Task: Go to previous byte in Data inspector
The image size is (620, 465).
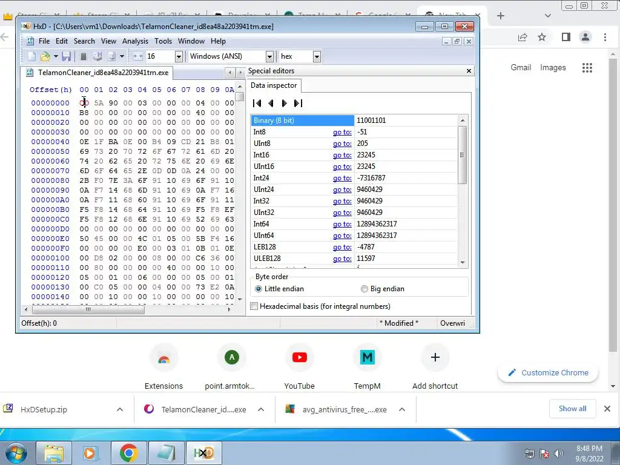Action: [271, 103]
